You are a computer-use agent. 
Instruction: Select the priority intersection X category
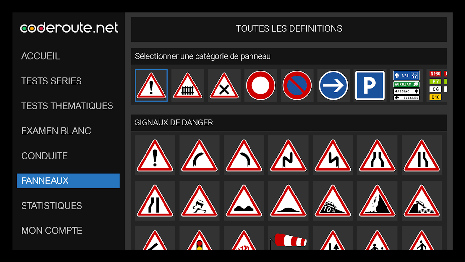[x=224, y=85]
